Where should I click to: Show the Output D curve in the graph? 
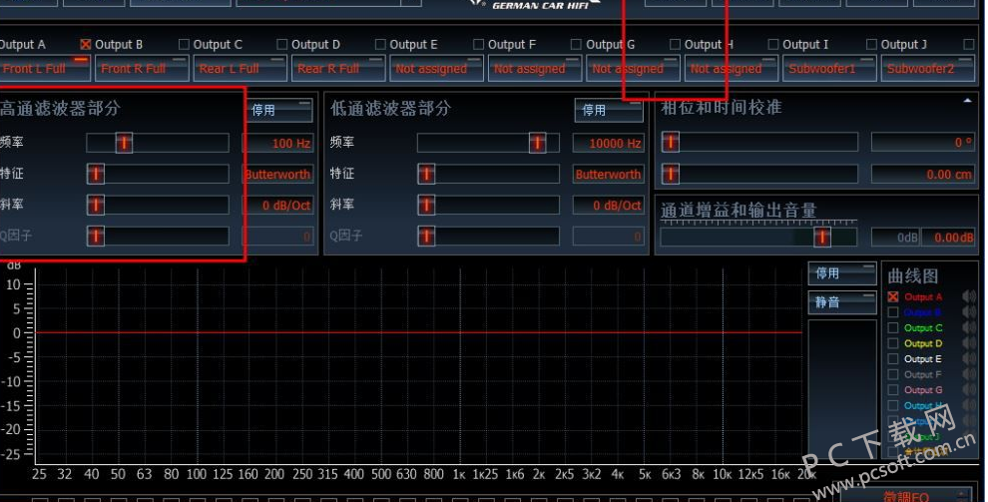(893, 343)
